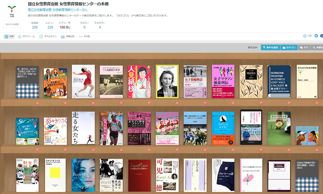
Task: Open the 国立女性教育会館 女性教育情報センターさん user link
Action: tap(58, 10)
